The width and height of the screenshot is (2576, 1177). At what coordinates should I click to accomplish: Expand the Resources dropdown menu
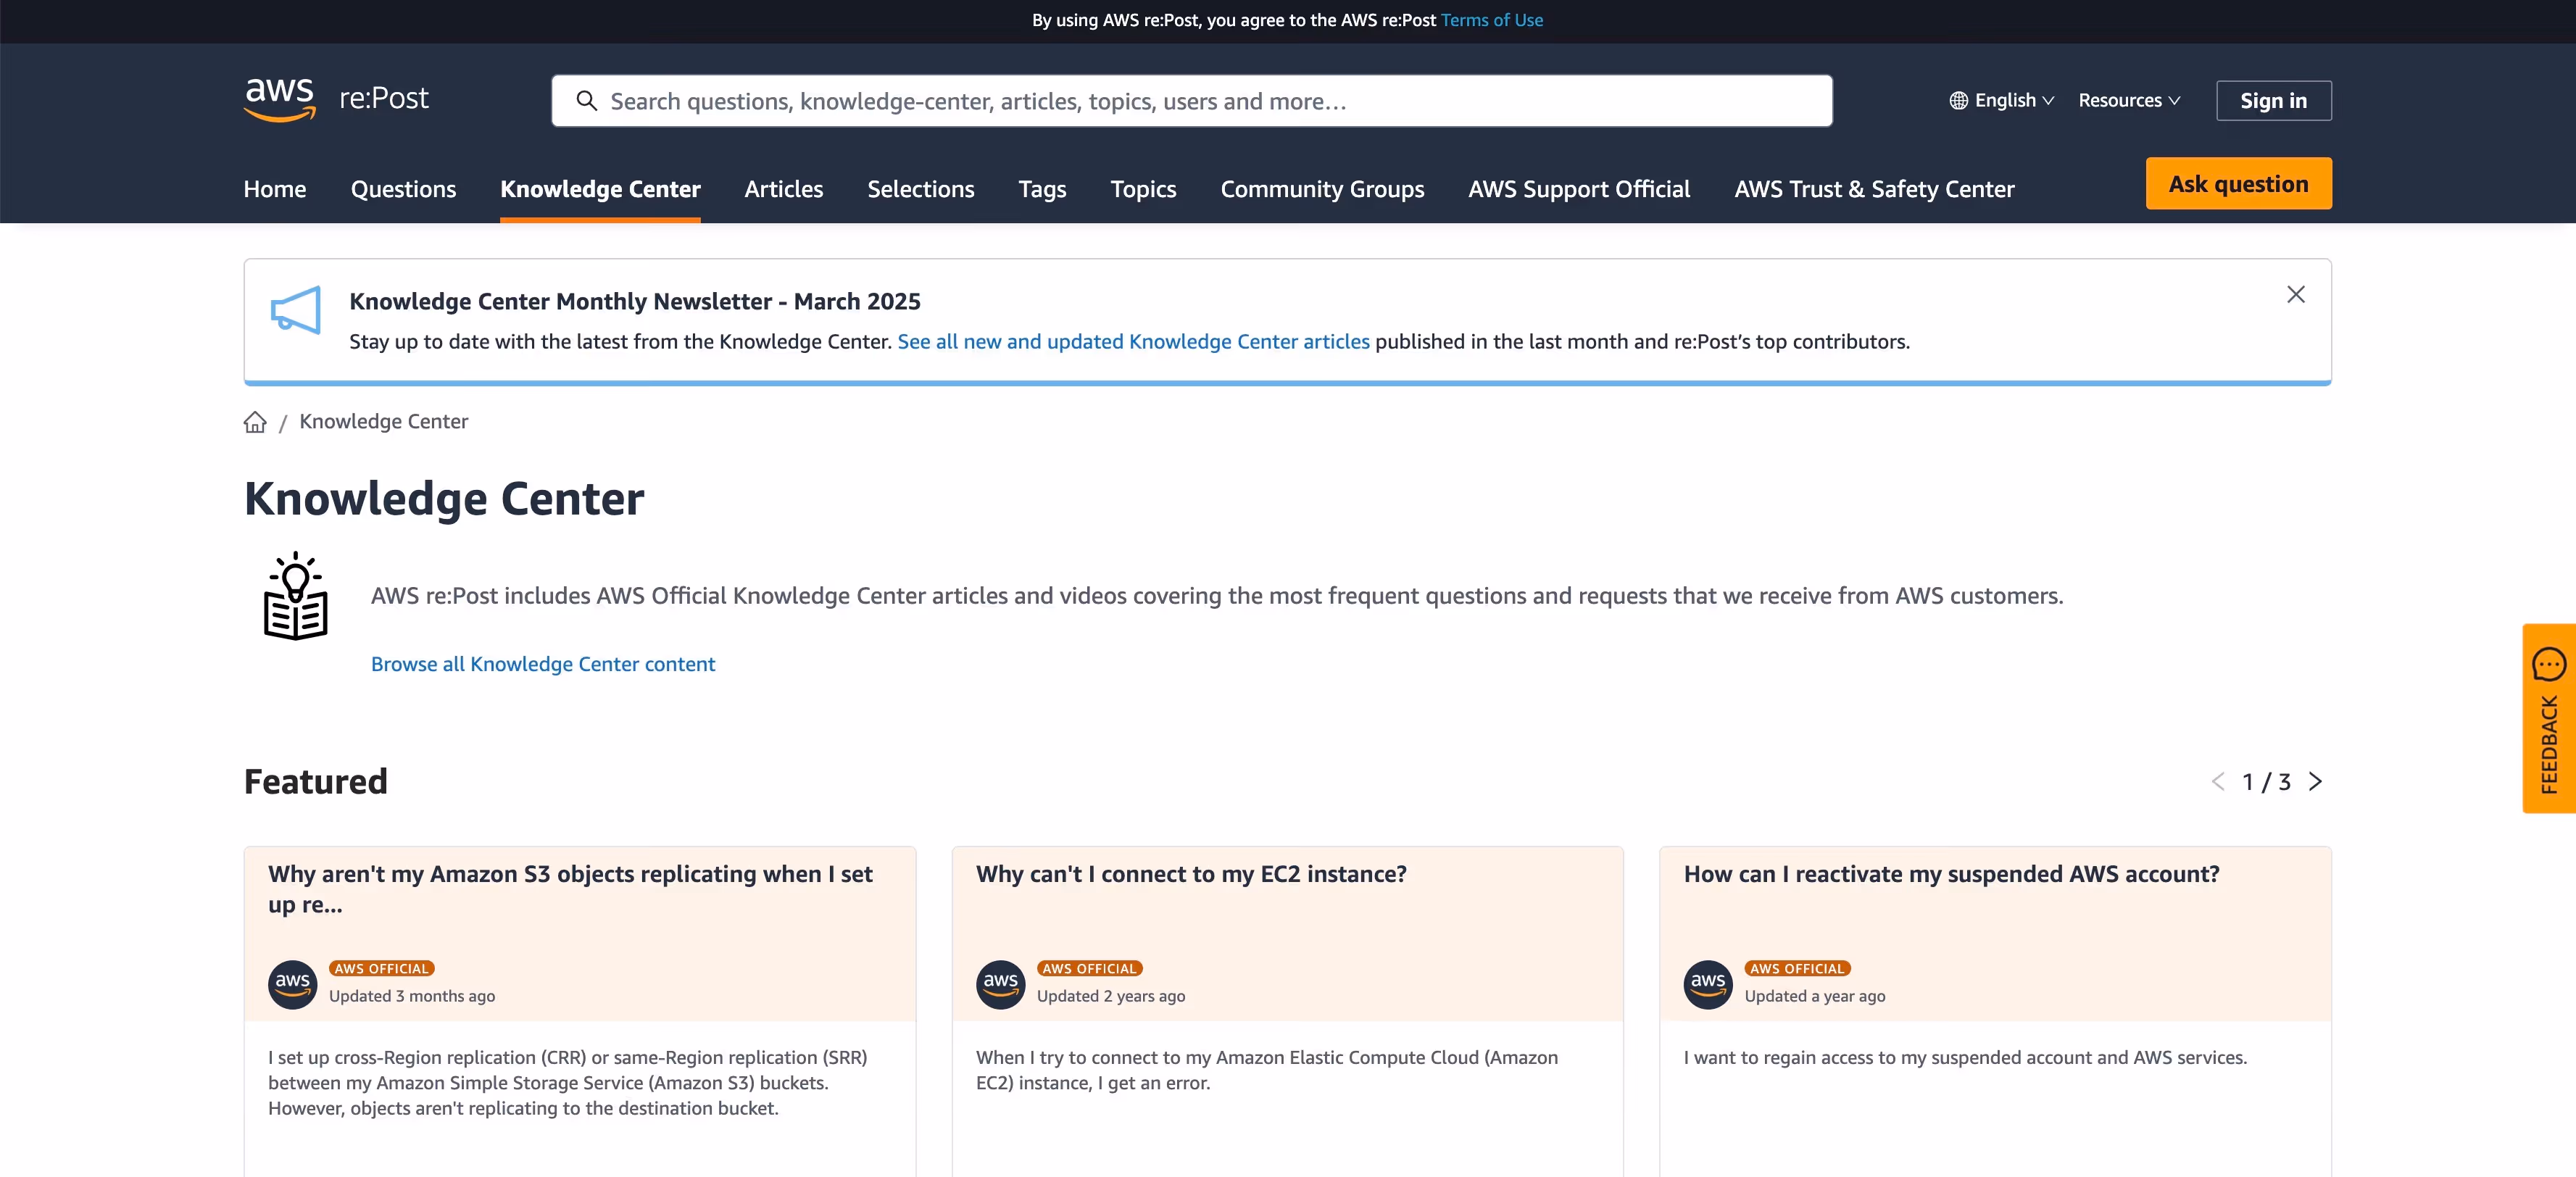2129,100
